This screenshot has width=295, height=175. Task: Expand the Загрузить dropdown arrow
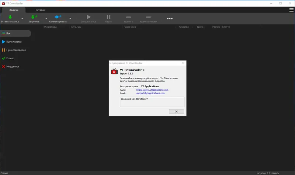(46, 18)
